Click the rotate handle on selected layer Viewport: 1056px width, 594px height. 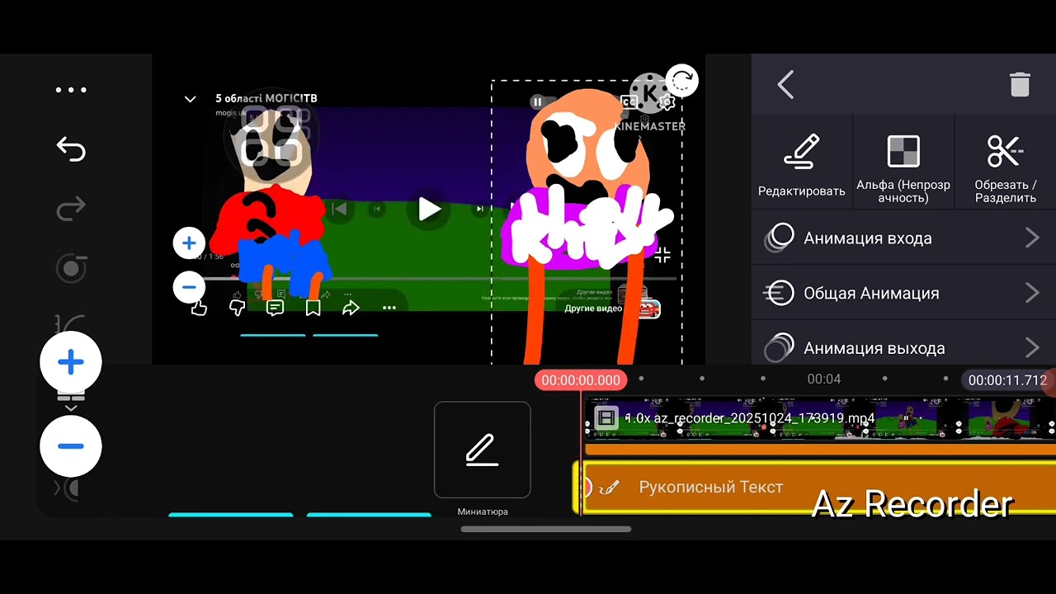[681, 81]
